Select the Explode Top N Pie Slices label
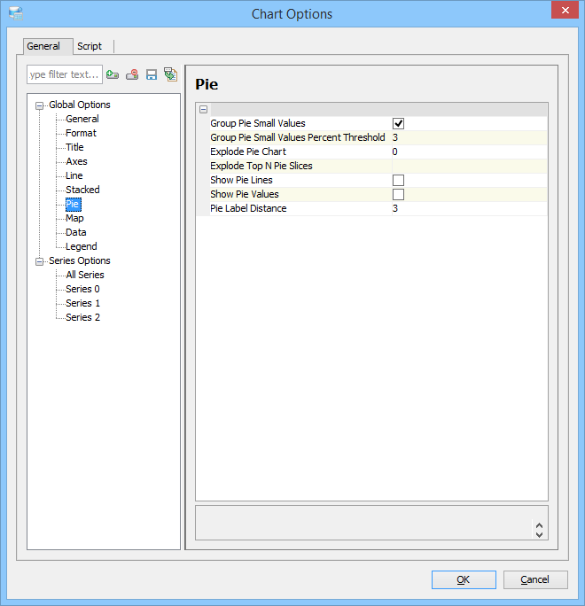 tap(261, 167)
